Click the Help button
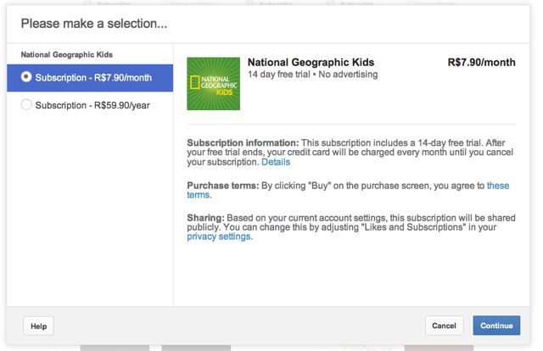543x351 pixels. coord(38,326)
